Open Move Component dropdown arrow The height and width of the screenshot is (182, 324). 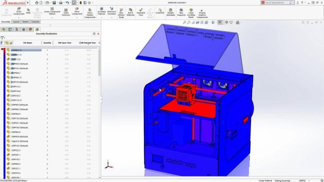pyautogui.click(x=77, y=18)
